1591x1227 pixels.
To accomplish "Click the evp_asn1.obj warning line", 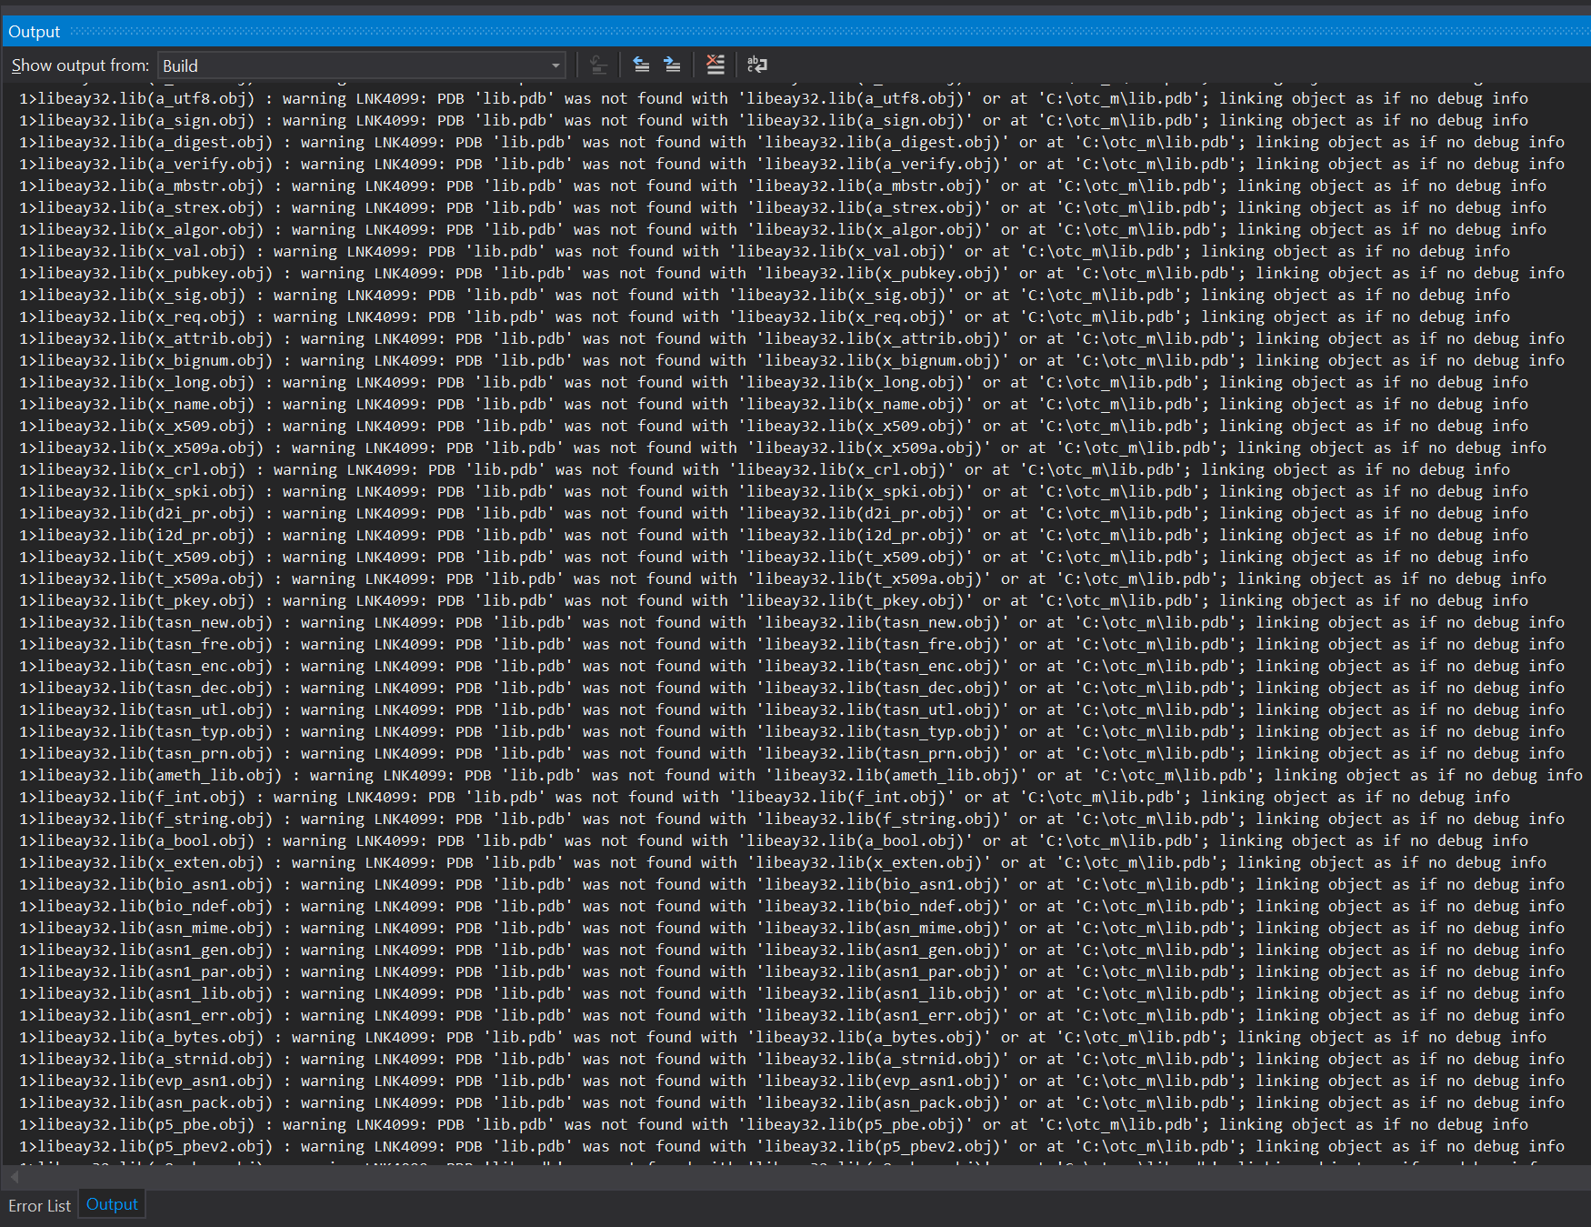I will (x=792, y=1081).
